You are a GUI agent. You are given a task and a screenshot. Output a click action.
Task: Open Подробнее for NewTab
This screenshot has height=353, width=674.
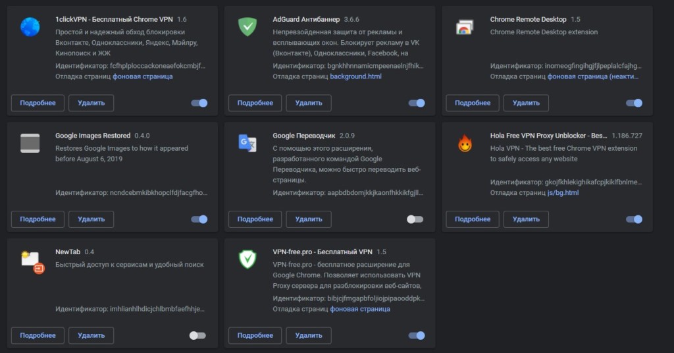coord(38,335)
